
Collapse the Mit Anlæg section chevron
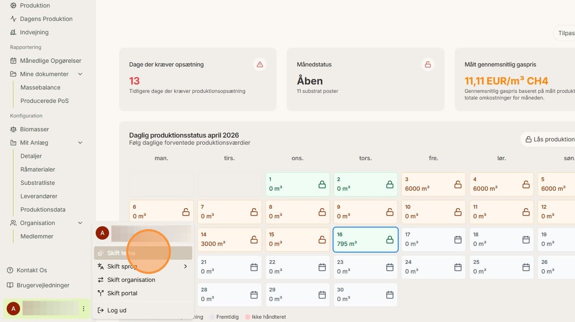tap(80, 143)
